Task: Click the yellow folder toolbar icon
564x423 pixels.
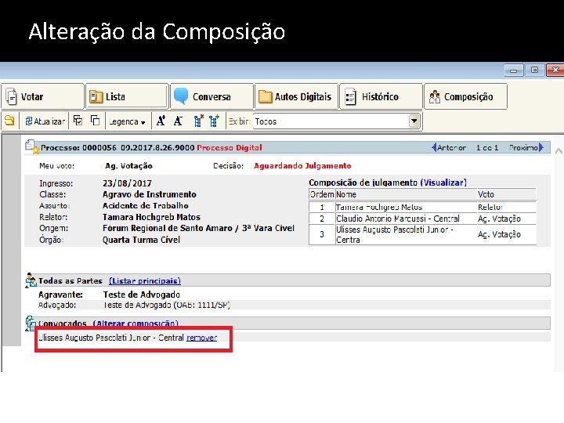Action: 9,121
